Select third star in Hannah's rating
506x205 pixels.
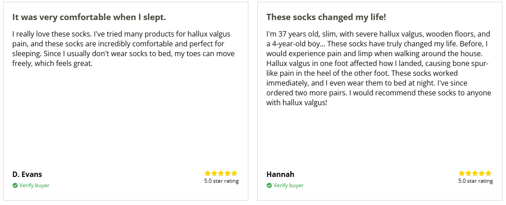pyautogui.click(x=475, y=173)
